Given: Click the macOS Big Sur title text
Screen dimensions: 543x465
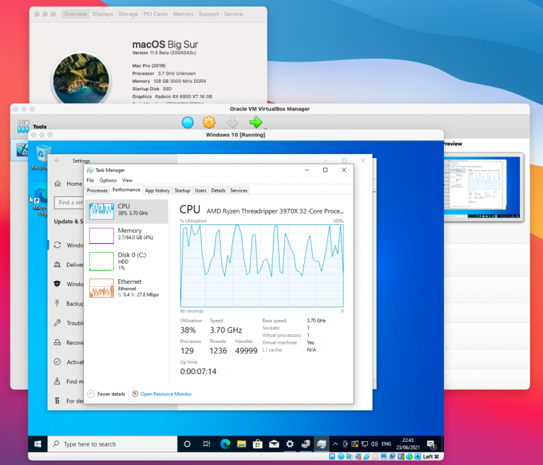Looking at the screenshot, I should 165,45.
